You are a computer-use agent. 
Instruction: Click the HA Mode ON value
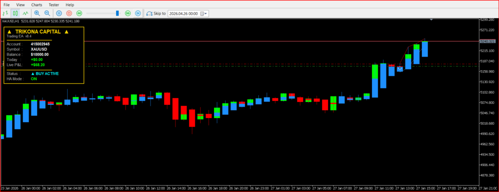tap(34, 78)
